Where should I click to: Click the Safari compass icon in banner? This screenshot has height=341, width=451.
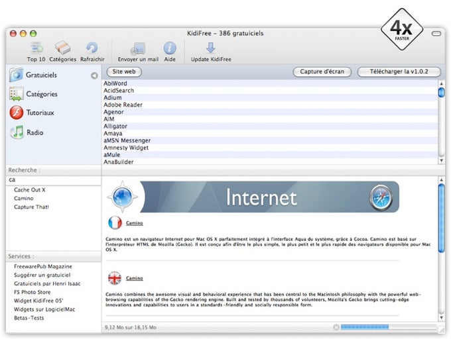pyautogui.click(x=381, y=197)
